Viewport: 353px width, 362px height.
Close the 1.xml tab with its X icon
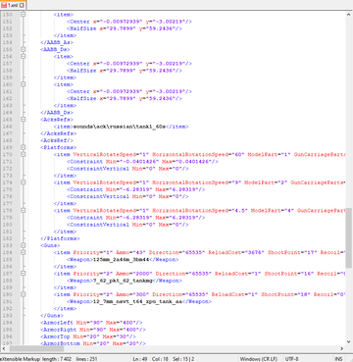[x=22, y=5]
